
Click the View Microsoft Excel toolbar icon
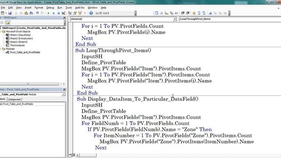[2, 13]
